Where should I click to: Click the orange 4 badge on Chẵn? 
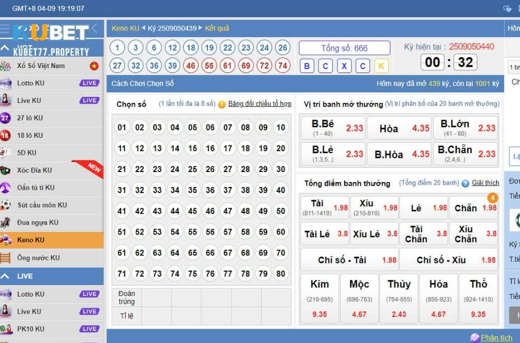492,198
